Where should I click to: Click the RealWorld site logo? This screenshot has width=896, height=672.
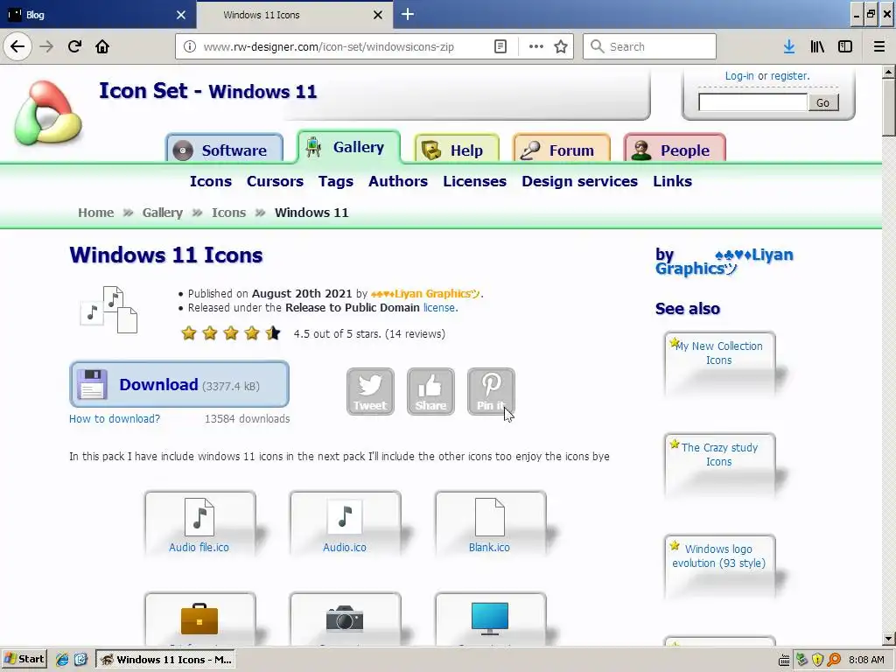pyautogui.click(x=48, y=113)
